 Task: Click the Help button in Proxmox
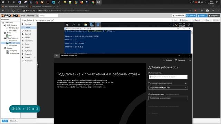(216, 20)
